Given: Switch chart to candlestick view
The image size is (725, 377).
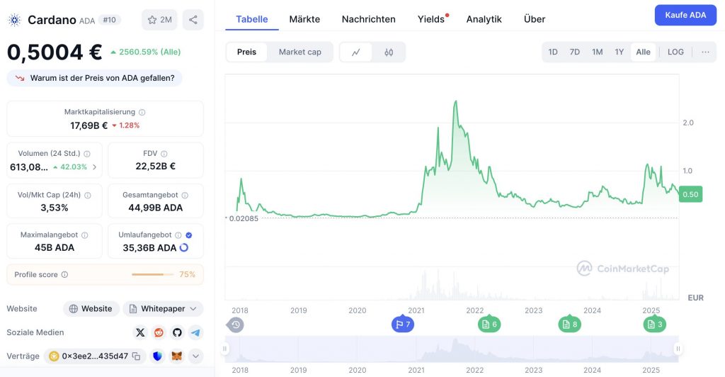Looking at the screenshot, I should (x=389, y=52).
